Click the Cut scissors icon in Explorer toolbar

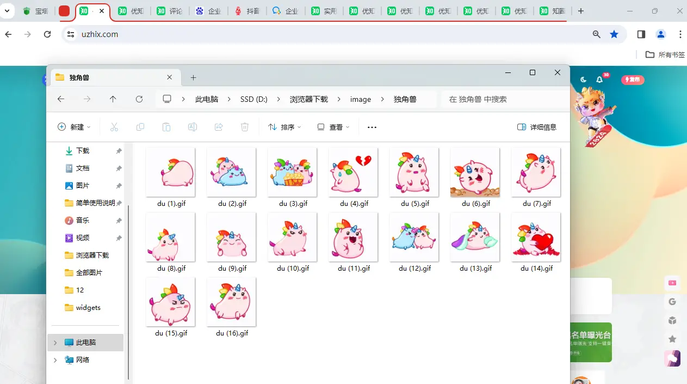click(x=114, y=126)
